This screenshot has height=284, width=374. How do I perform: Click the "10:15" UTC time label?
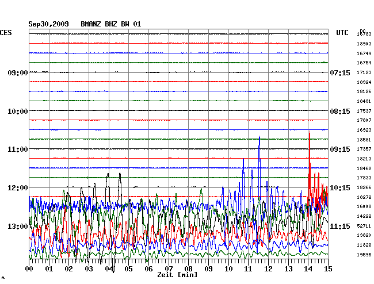coord(340,188)
